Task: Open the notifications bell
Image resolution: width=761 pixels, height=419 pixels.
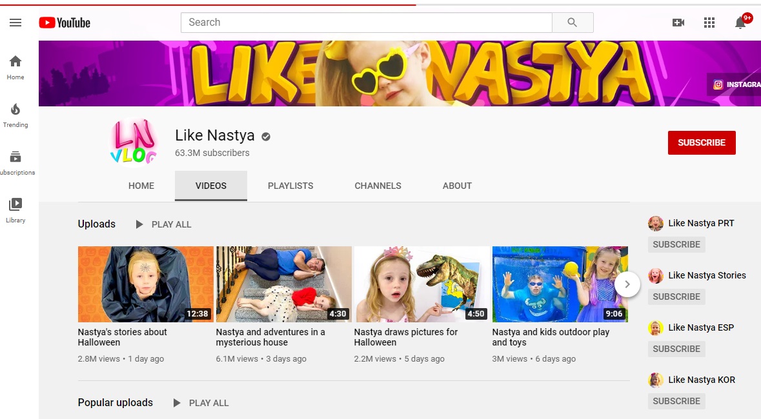Action: point(740,23)
